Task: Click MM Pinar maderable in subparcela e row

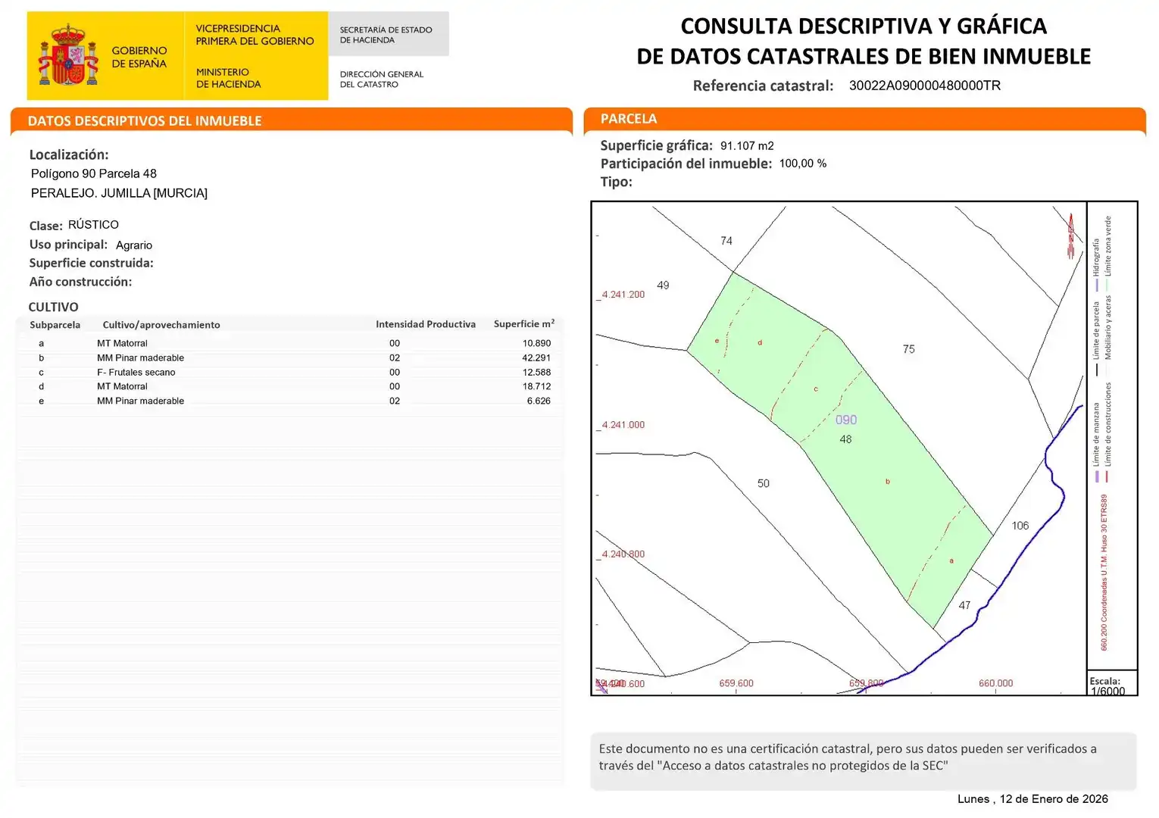Action: pos(140,401)
